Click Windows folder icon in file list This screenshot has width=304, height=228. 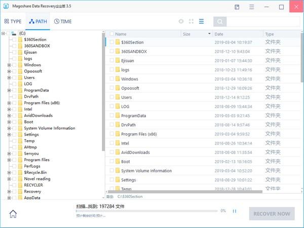pos(118,79)
